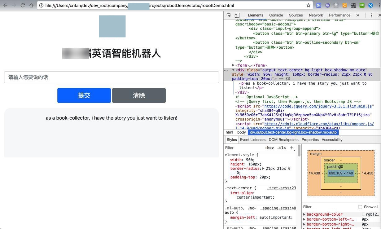Open the blue circular extension icon
381x229 pixels.
coord(370,6)
